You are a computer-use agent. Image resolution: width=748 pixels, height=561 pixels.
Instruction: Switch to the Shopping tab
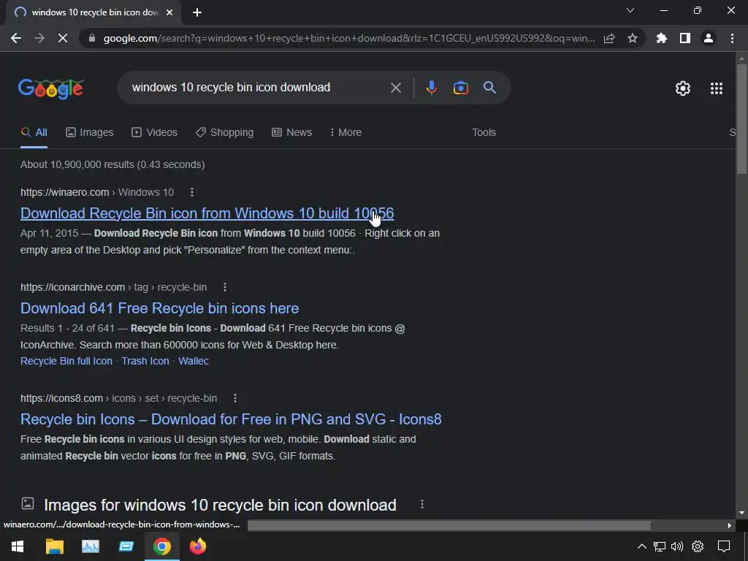pyautogui.click(x=225, y=132)
